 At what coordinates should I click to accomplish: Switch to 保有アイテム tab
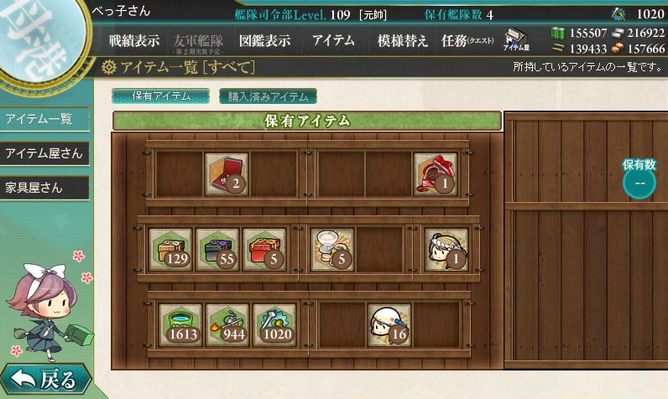pos(161,96)
